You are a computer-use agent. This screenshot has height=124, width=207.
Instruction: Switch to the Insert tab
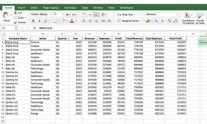point(21,8)
